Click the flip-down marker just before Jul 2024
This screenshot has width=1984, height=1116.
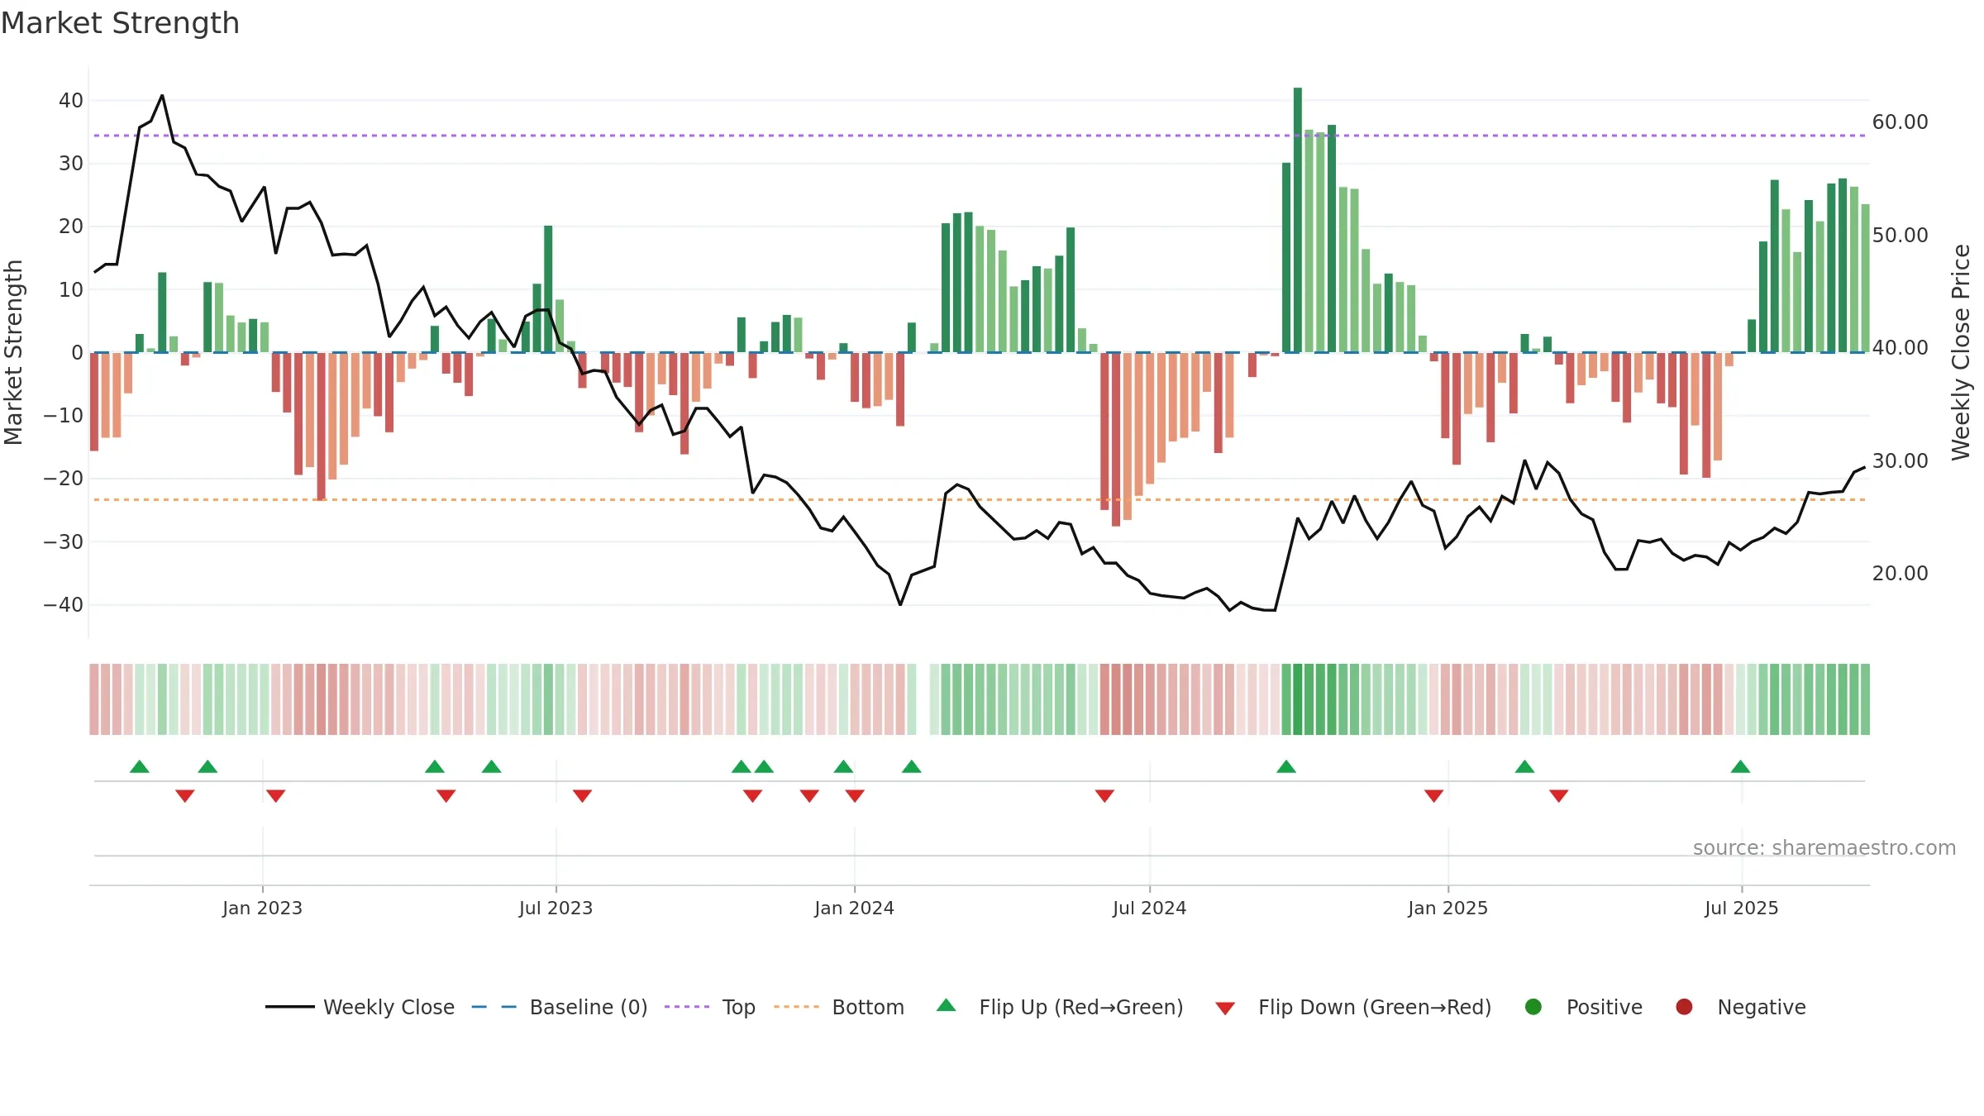pos(1104,795)
